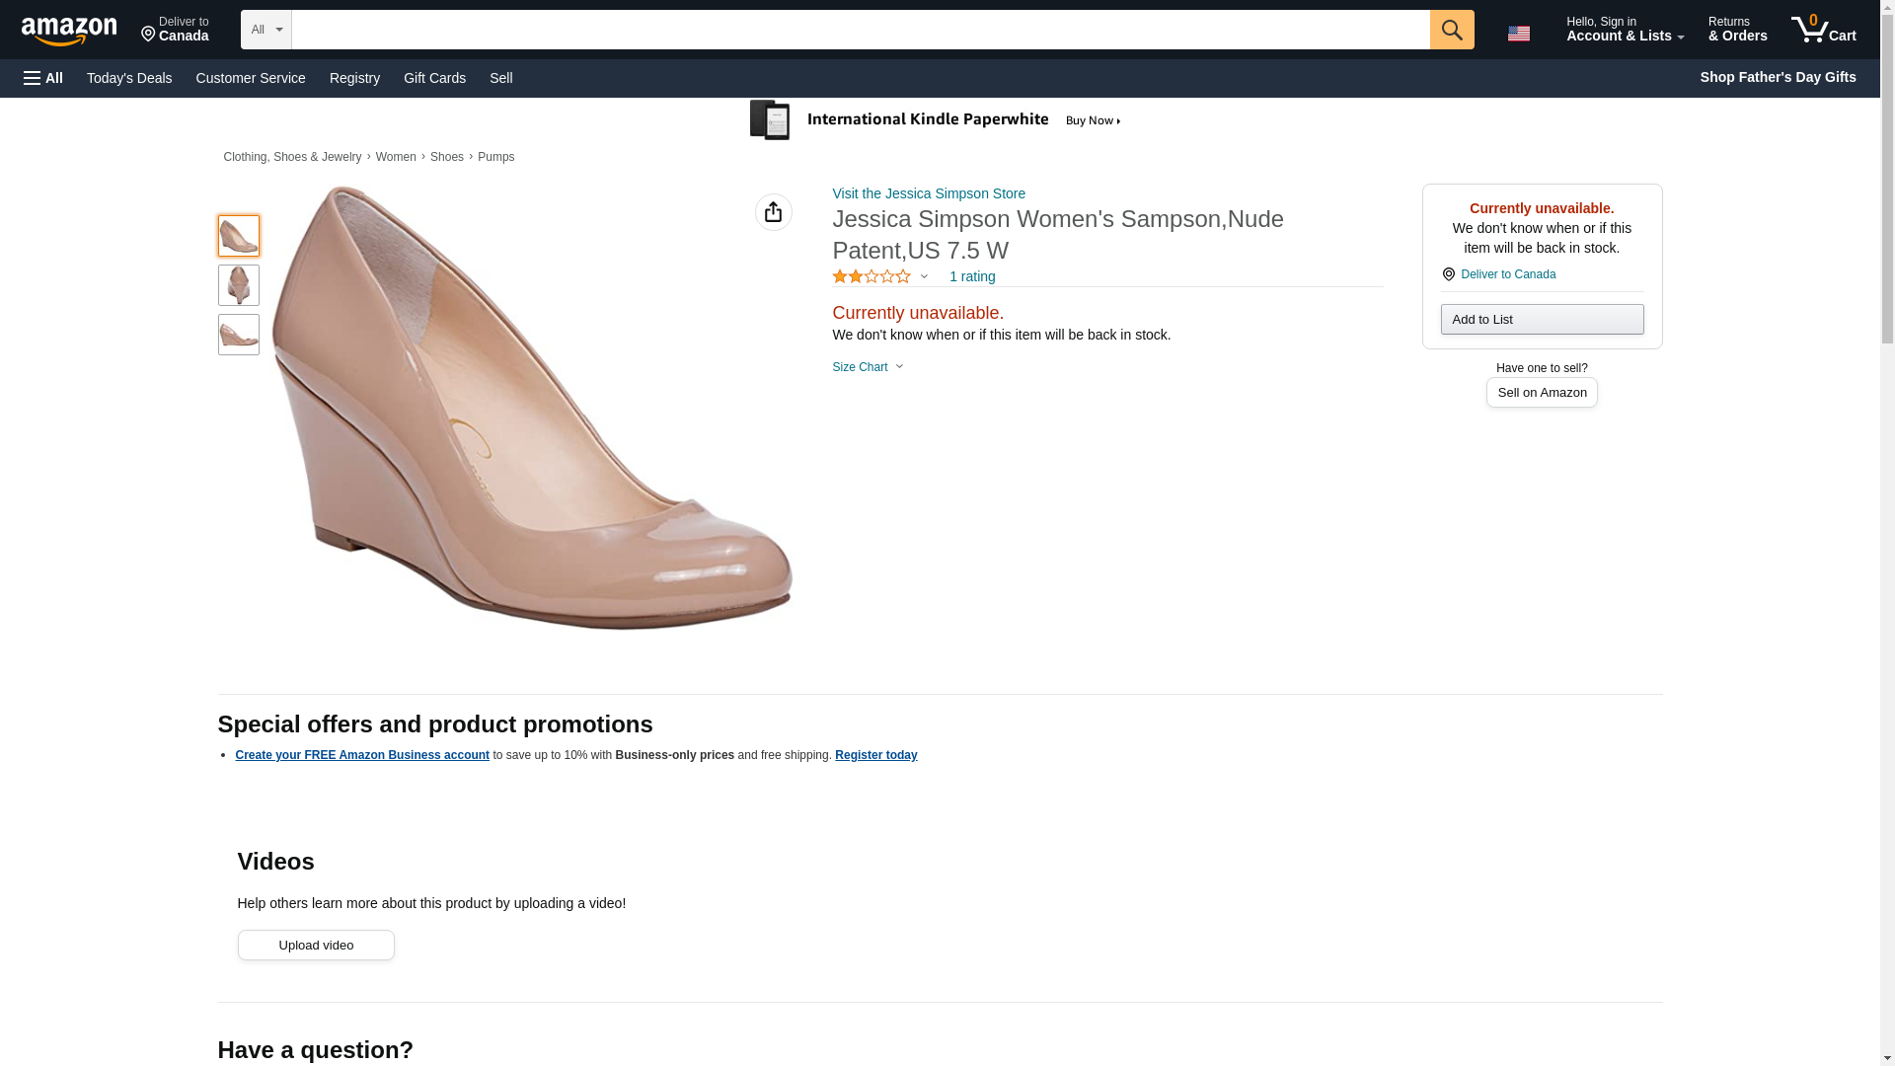Image resolution: width=1895 pixels, height=1066 pixels.
Task: Select the second shoe thumbnail image
Action: coord(239,285)
